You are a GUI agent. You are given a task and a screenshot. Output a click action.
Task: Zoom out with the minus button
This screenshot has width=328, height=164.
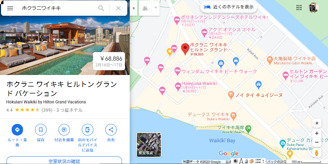click(x=317, y=142)
